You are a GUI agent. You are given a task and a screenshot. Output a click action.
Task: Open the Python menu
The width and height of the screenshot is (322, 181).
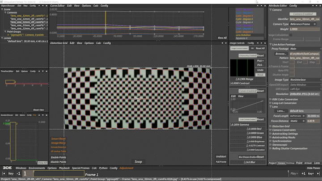point(103,168)
